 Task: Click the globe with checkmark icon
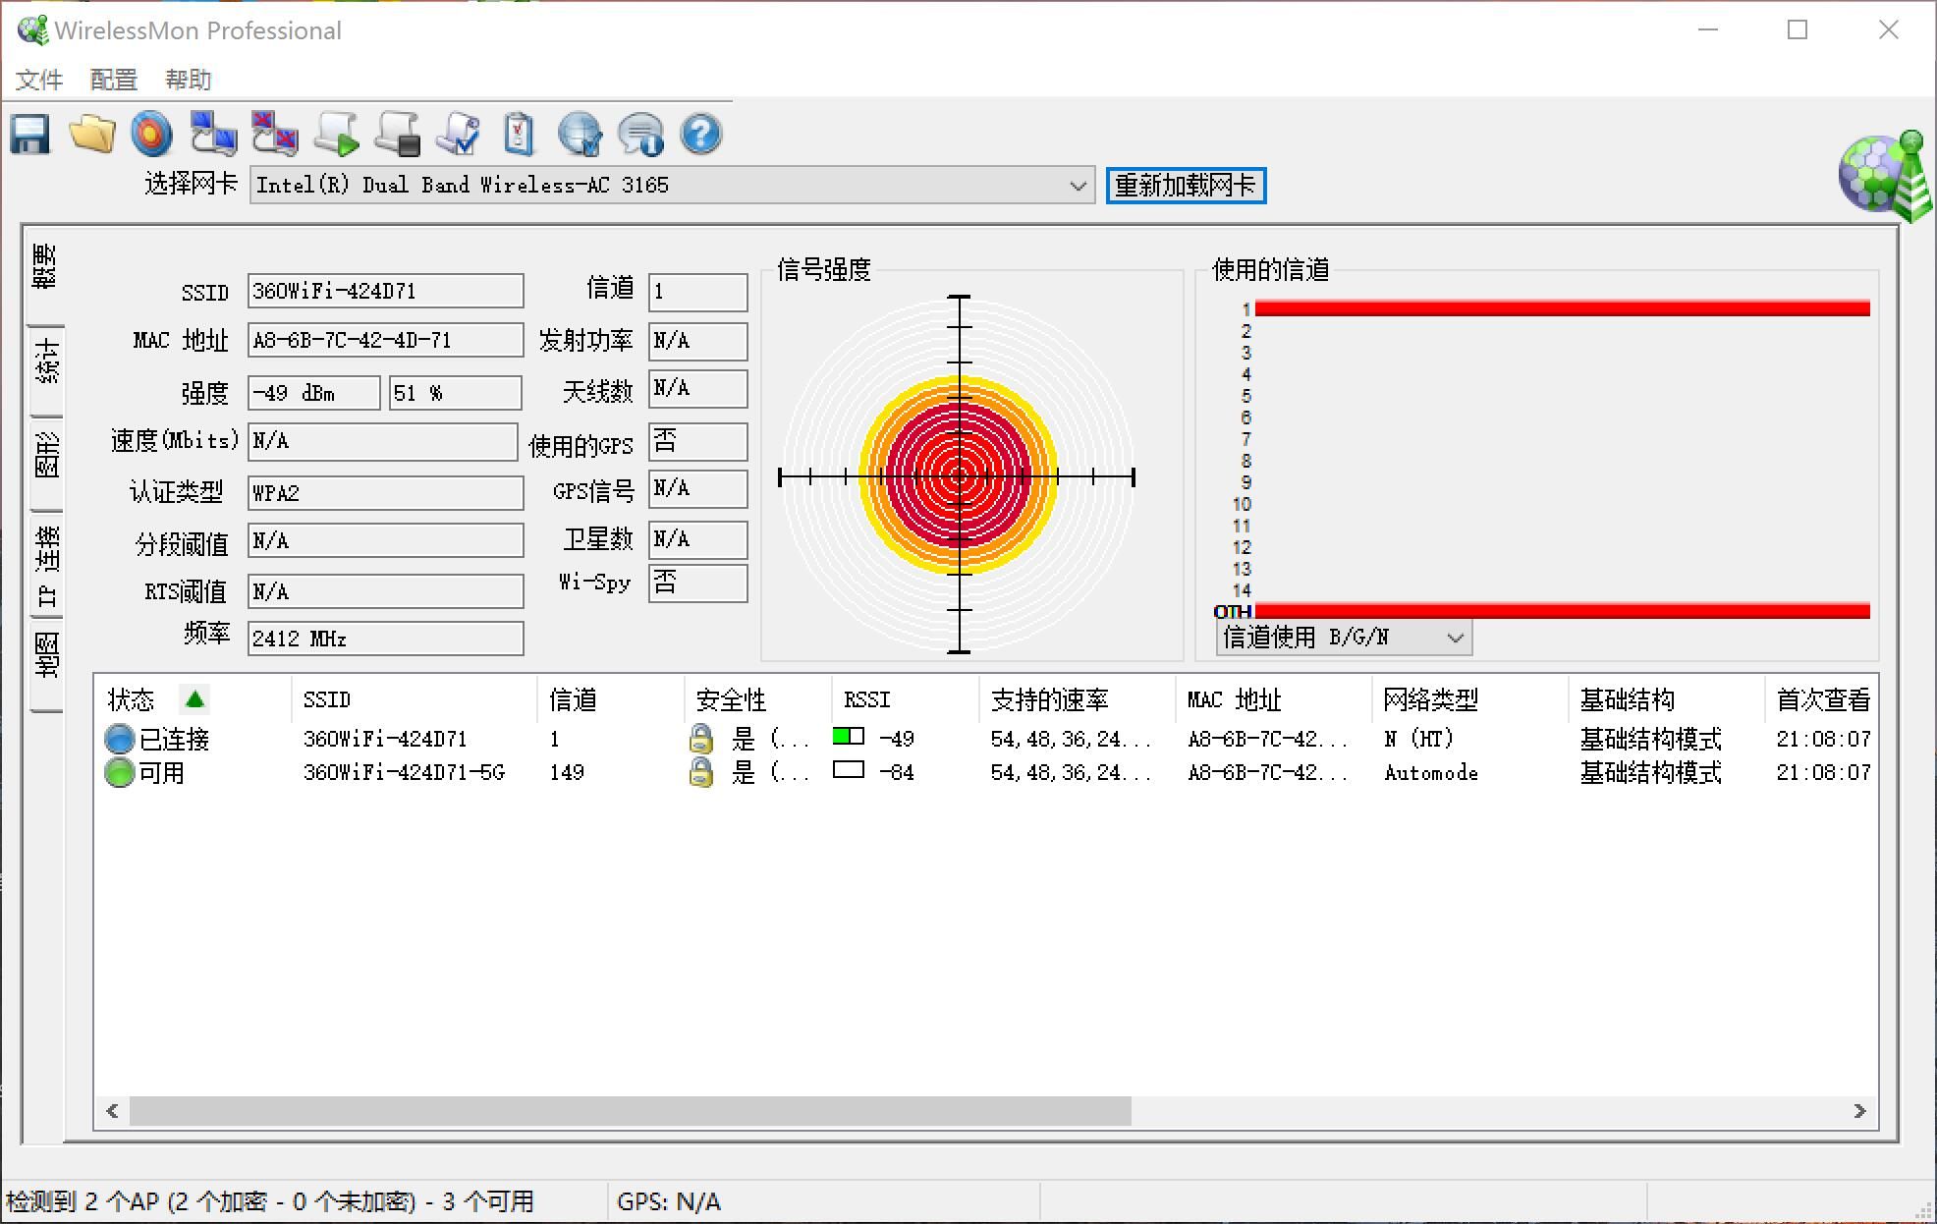[580, 135]
